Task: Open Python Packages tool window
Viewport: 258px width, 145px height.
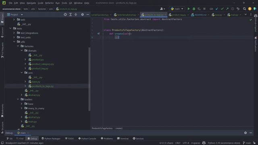Action: [x=51, y=139]
